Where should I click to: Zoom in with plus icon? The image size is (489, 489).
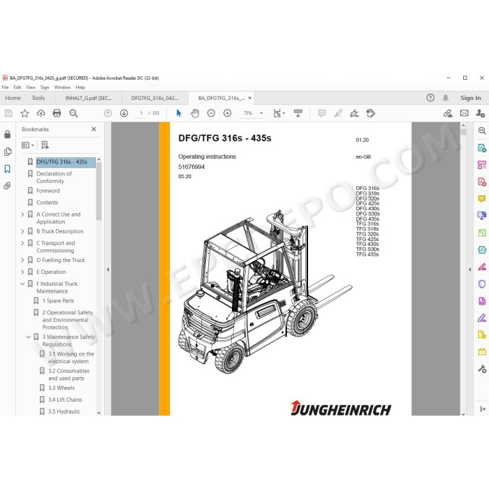pos(227,113)
